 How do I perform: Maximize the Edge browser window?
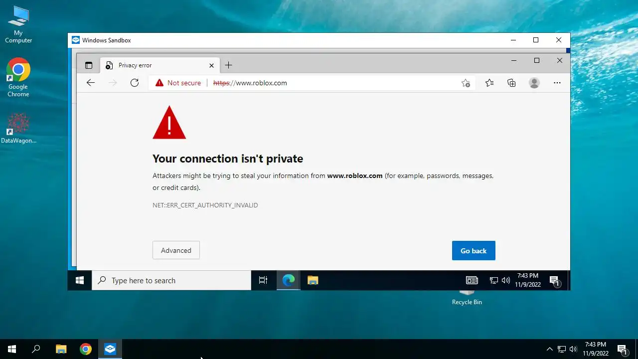click(537, 60)
